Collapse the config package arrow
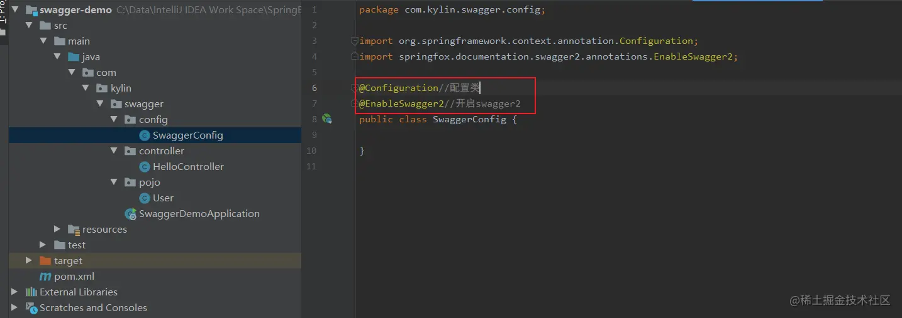The image size is (902, 318). click(x=114, y=120)
